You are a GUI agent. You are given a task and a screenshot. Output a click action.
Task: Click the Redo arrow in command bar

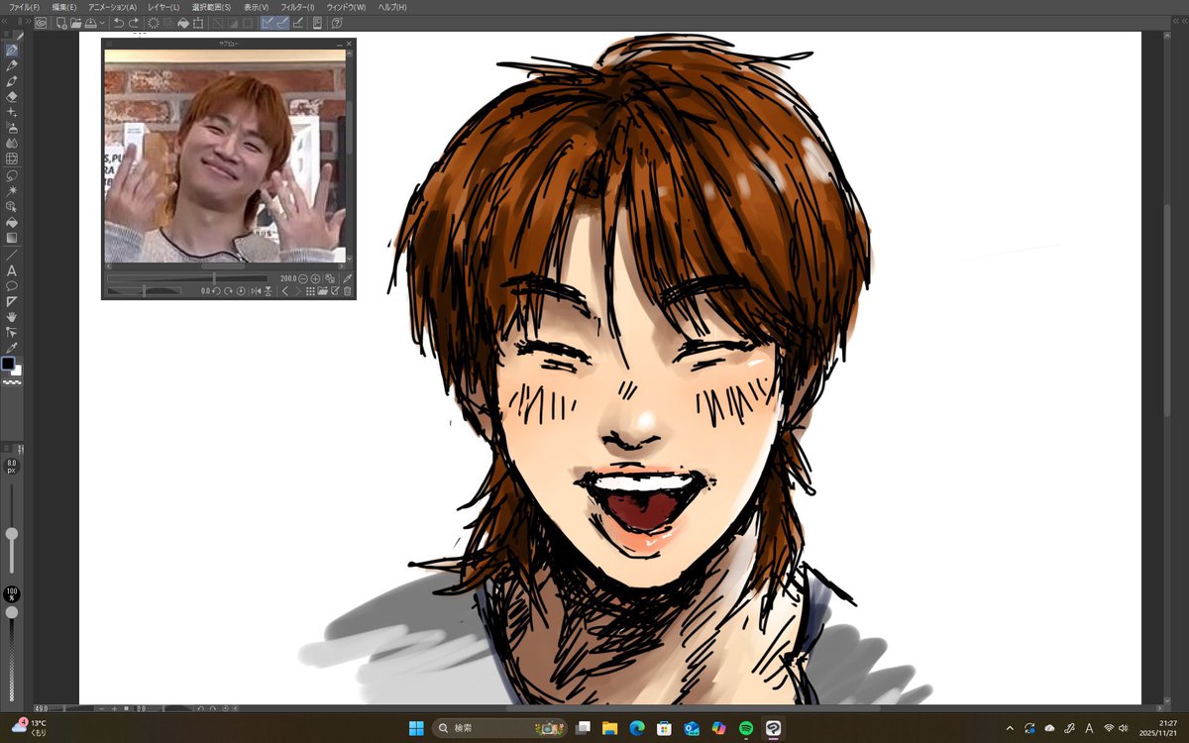click(134, 23)
